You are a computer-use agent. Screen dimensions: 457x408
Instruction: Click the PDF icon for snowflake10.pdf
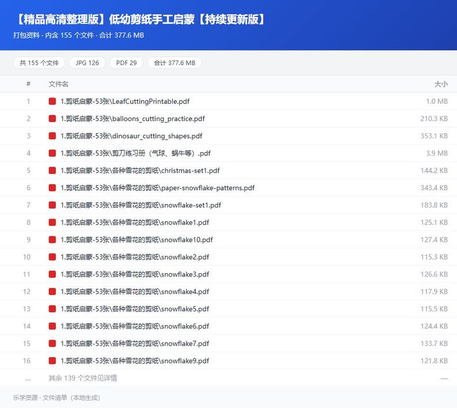[52, 240]
